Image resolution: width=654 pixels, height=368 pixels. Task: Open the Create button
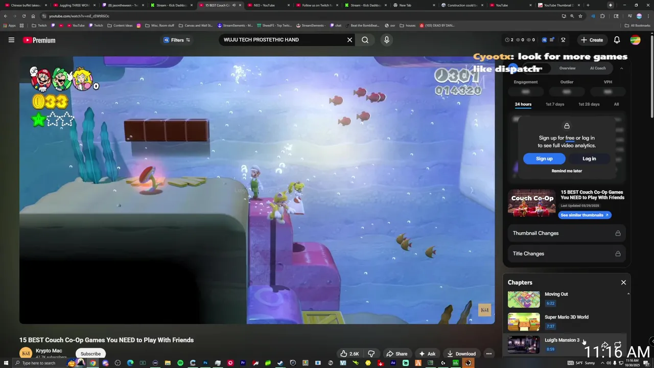pyautogui.click(x=592, y=40)
